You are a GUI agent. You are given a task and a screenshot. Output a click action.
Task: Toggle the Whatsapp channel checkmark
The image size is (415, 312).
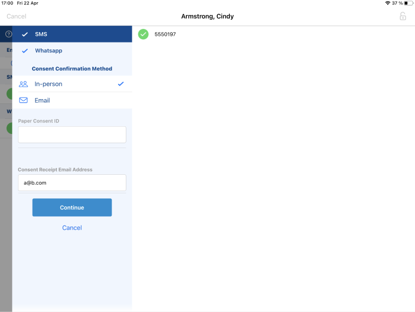pos(25,51)
